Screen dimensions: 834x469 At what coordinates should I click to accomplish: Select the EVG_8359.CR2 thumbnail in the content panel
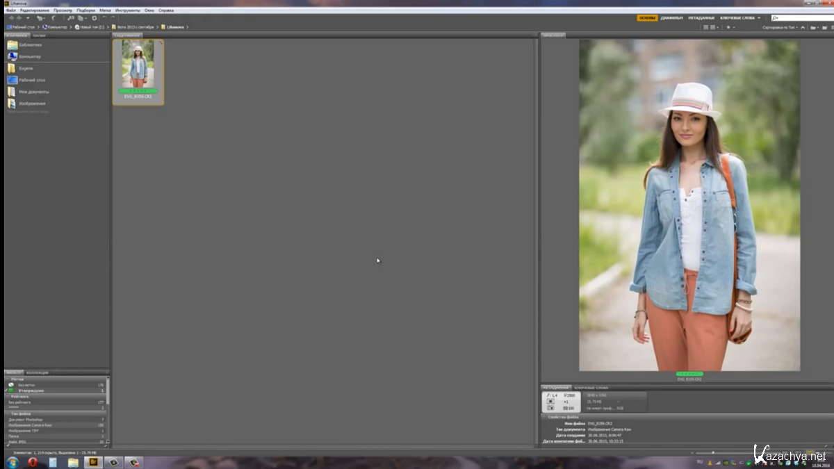[138, 71]
